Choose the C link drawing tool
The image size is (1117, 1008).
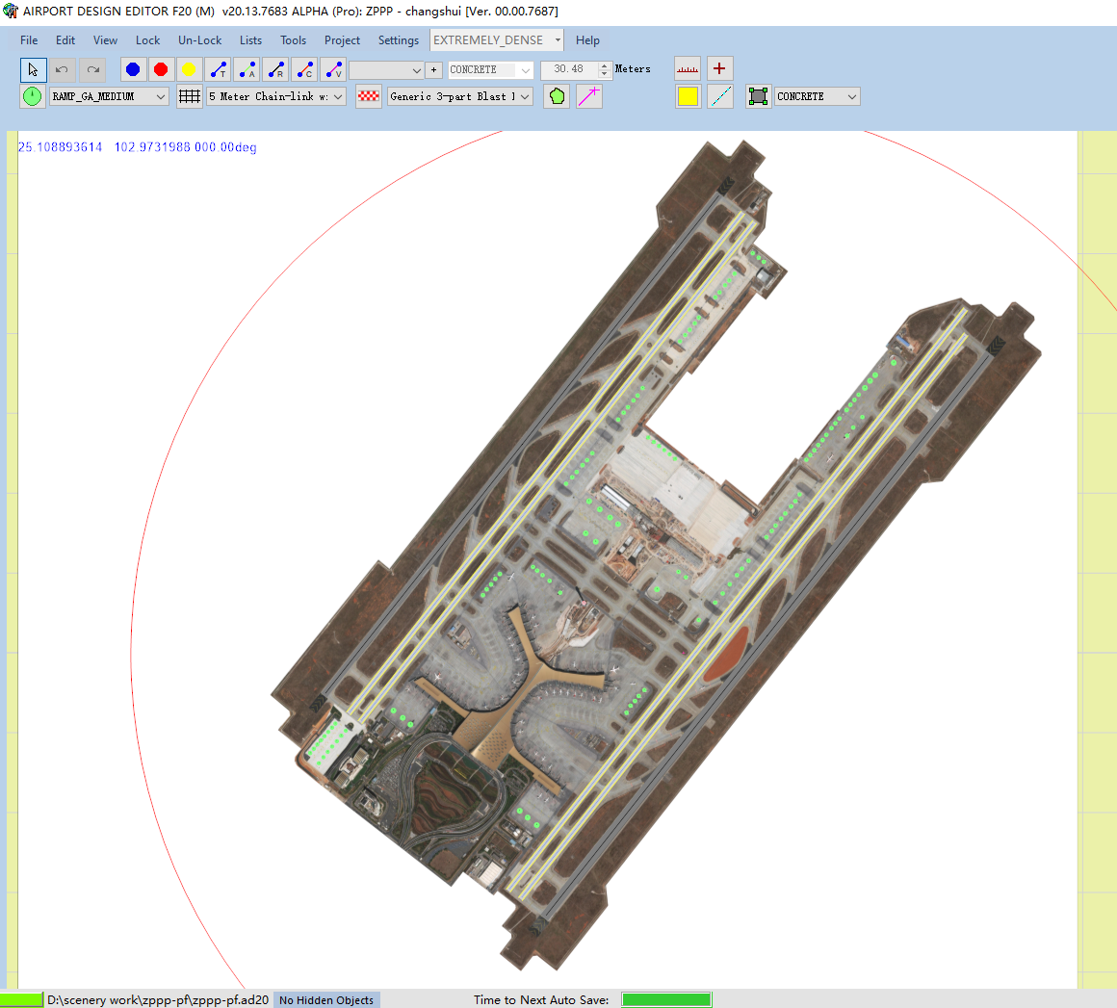304,70
